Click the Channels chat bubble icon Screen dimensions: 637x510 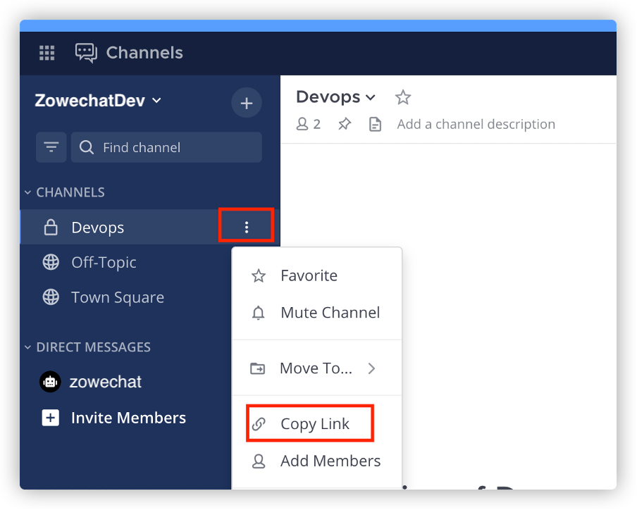click(x=86, y=53)
